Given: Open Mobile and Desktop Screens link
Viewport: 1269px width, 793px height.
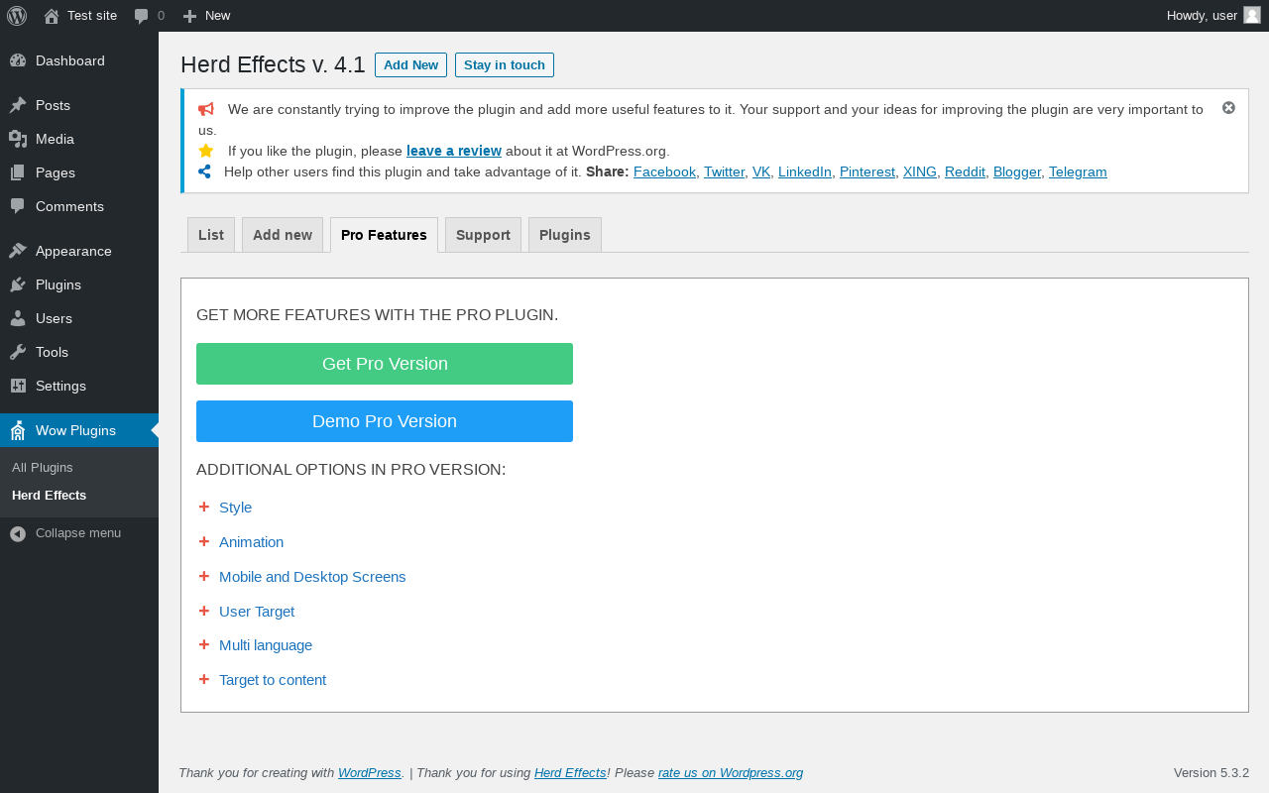Looking at the screenshot, I should [312, 577].
